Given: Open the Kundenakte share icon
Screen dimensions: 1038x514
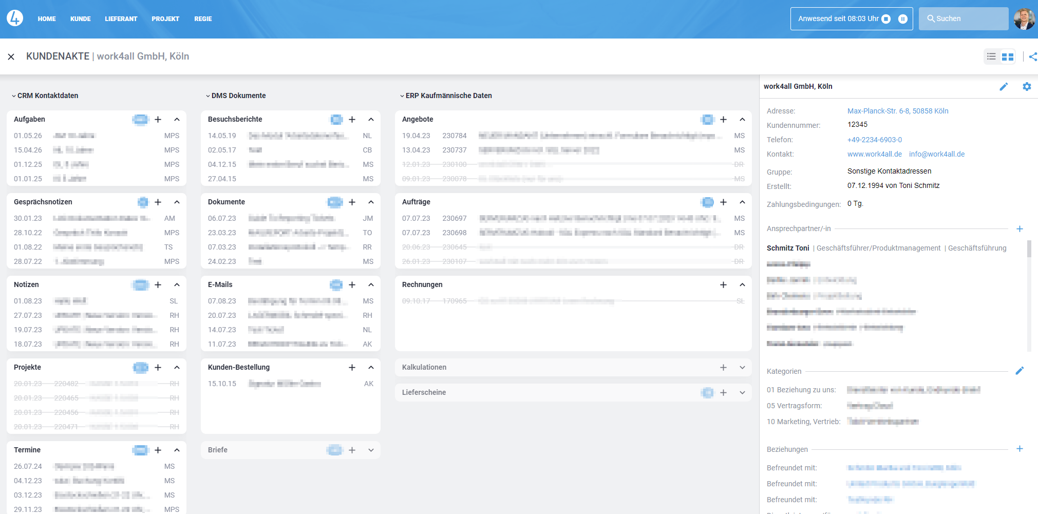Looking at the screenshot, I should click(x=1033, y=56).
